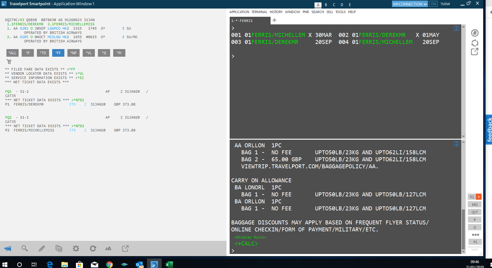Open the SEARCH menu
This screenshot has width=492, height=268.
tap(318, 12)
